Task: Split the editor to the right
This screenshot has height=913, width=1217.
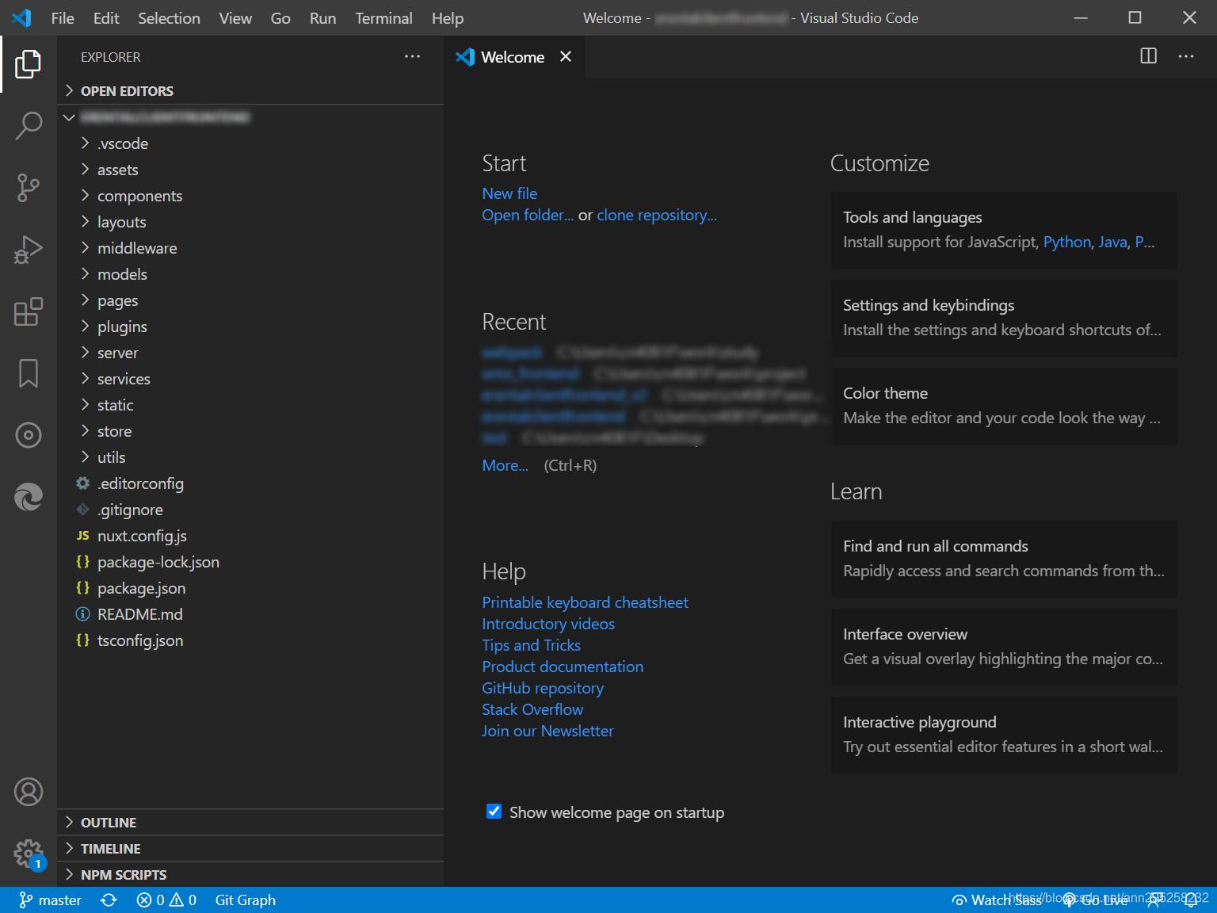Action: (x=1148, y=56)
